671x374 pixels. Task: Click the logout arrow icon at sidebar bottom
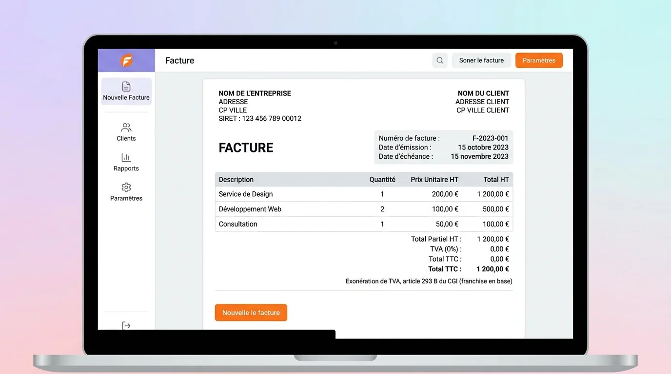pos(126,325)
